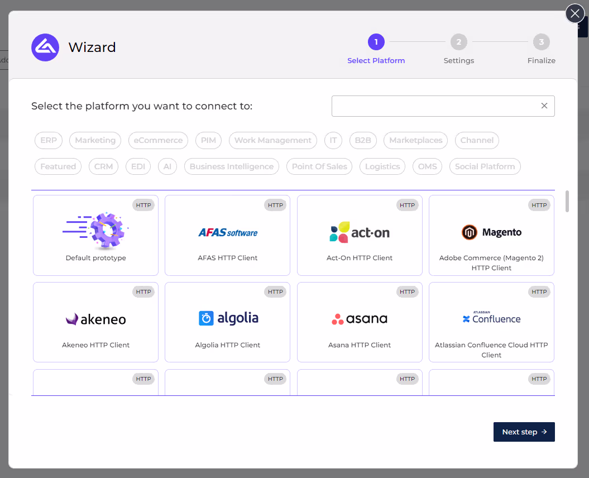Clear the platform search field

(x=544, y=106)
